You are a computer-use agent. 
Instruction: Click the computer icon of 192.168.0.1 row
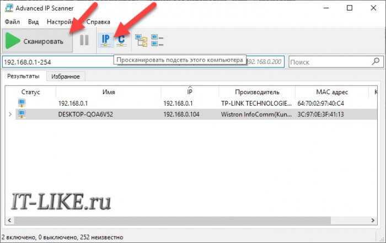point(22,103)
